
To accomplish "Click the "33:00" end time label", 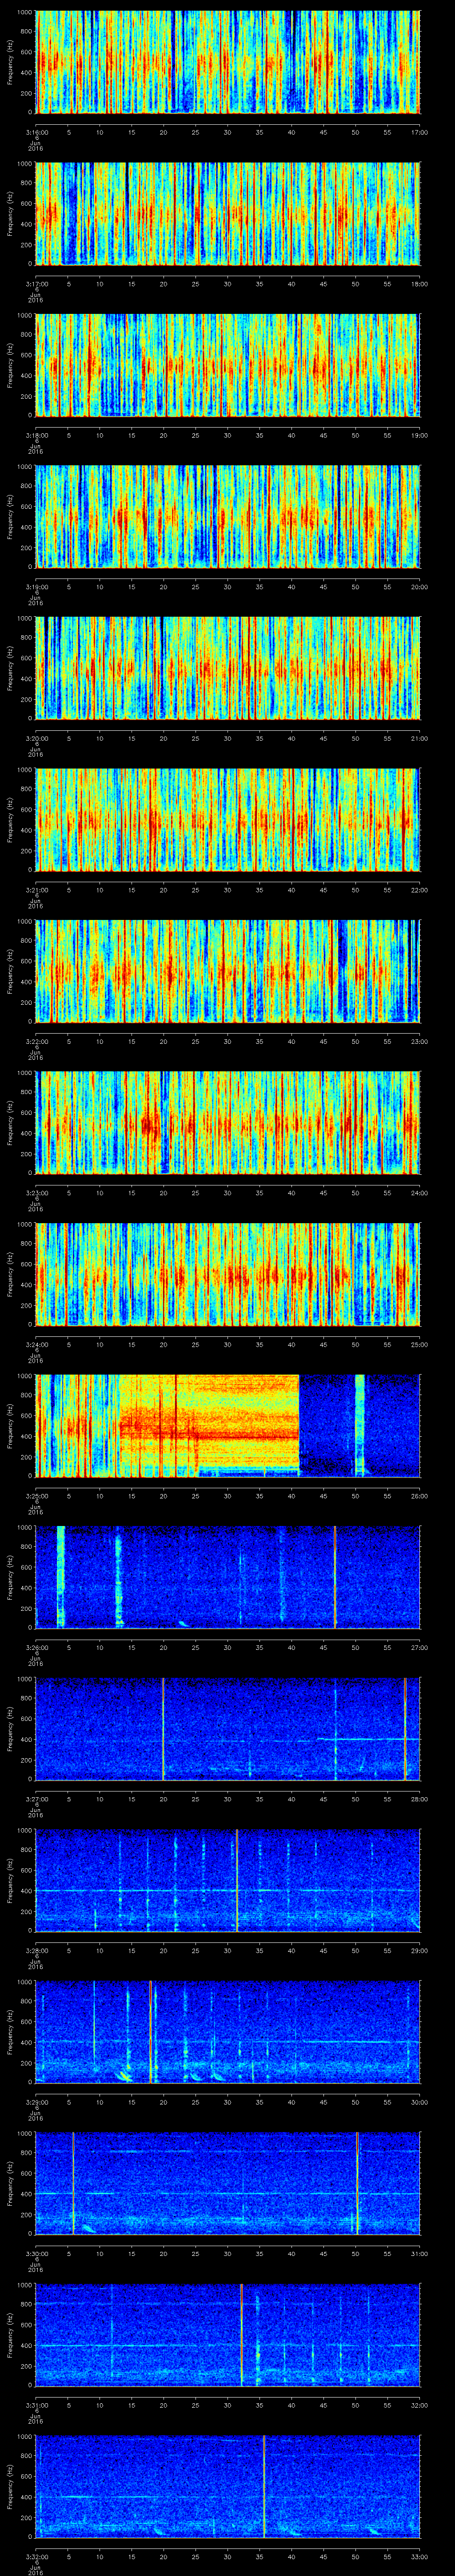I will (x=419, y=2556).
